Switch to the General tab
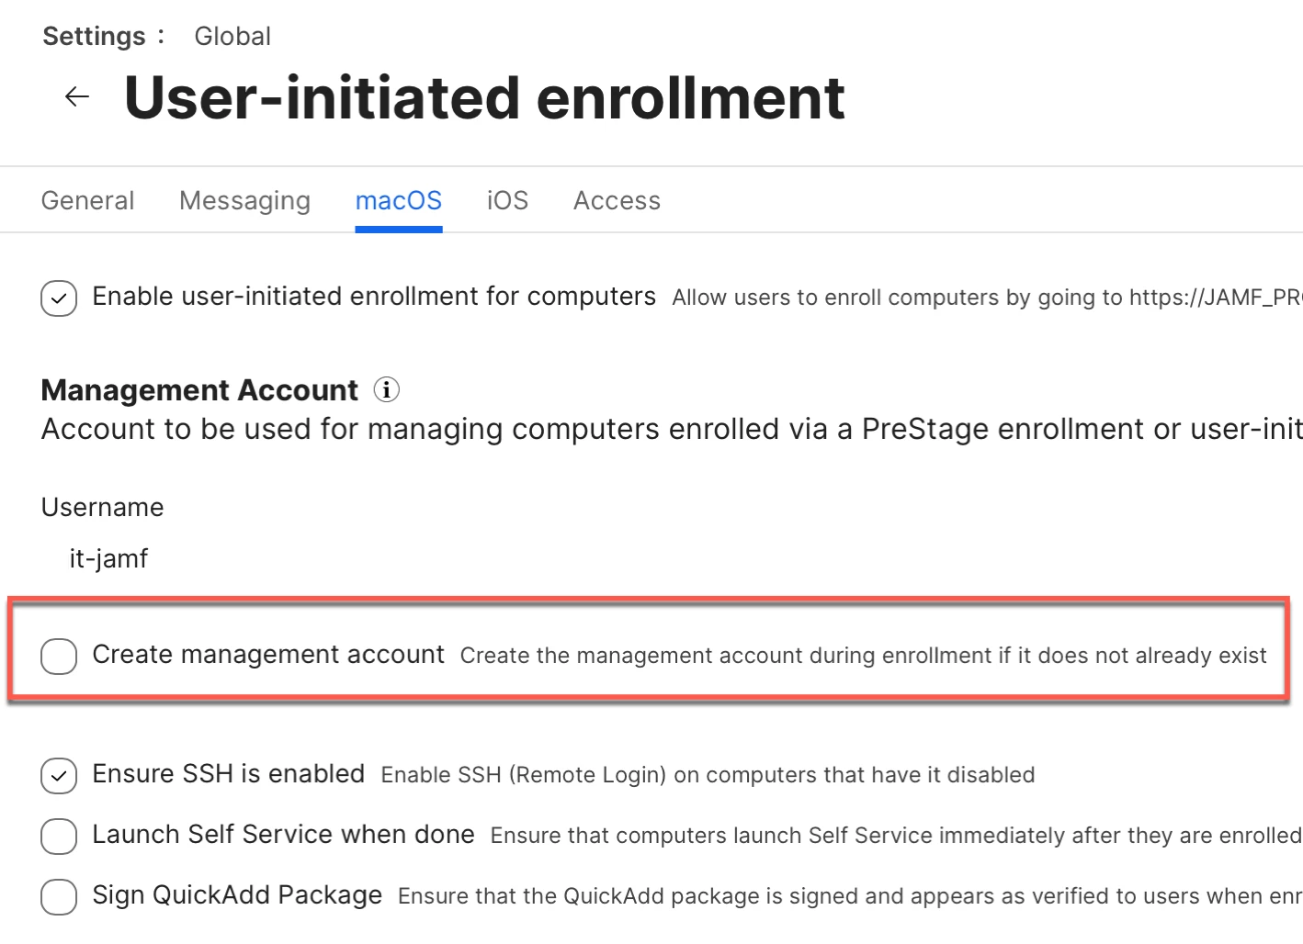This screenshot has width=1303, height=944. click(88, 200)
